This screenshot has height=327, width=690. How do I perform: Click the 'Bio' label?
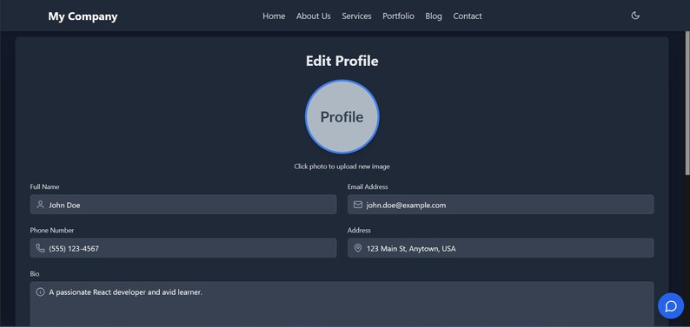click(34, 273)
